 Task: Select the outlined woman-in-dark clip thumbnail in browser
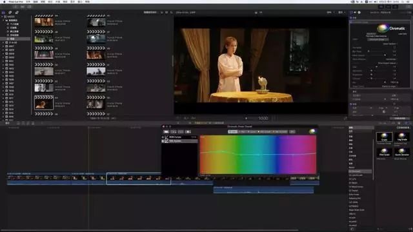click(x=44, y=102)
